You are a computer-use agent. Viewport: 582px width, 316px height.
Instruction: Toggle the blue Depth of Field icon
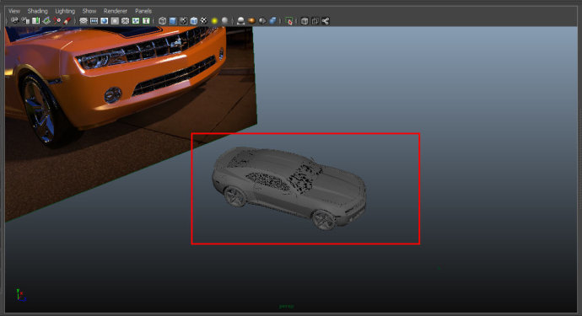pyautogui.click(x=272, y=21)
